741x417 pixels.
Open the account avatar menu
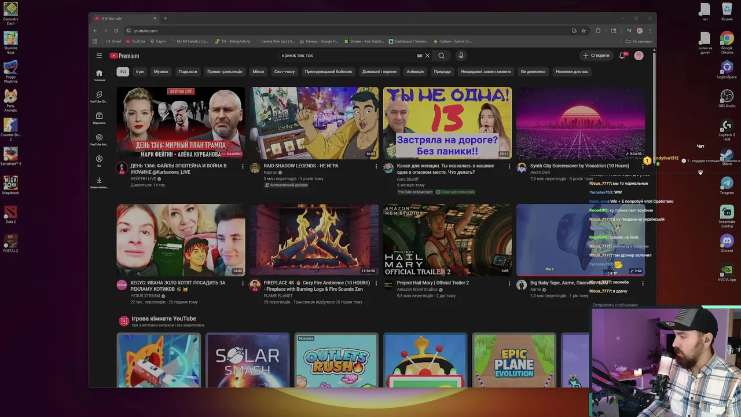(639, 56)
